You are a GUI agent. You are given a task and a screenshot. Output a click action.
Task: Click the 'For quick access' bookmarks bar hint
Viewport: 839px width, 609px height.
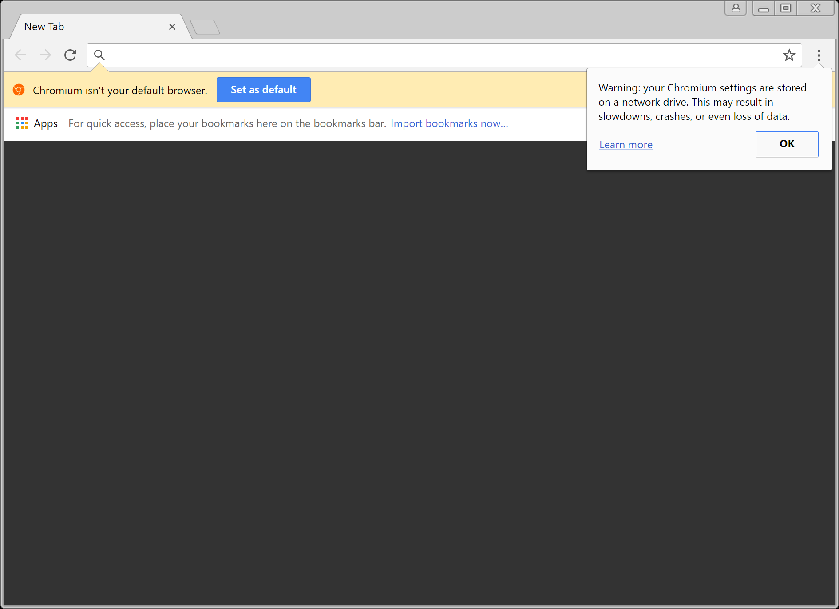pos(227,123)
